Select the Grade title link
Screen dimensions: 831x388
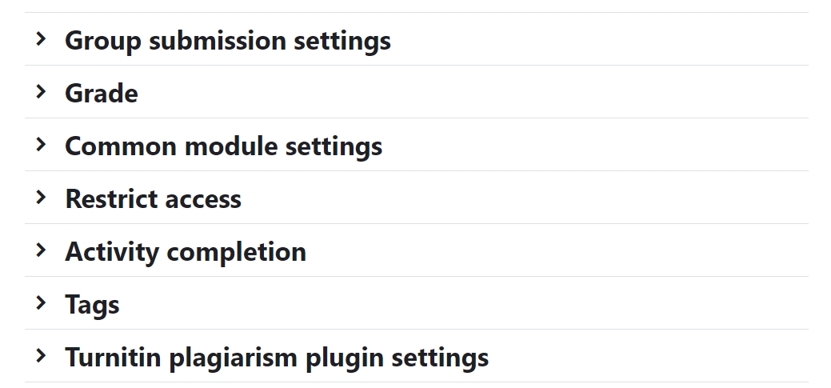(x=101, y=93)
